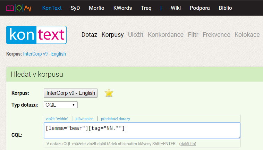Click the kontext logo image
Viewport: 263px width, 150px height.
point(36,35)
